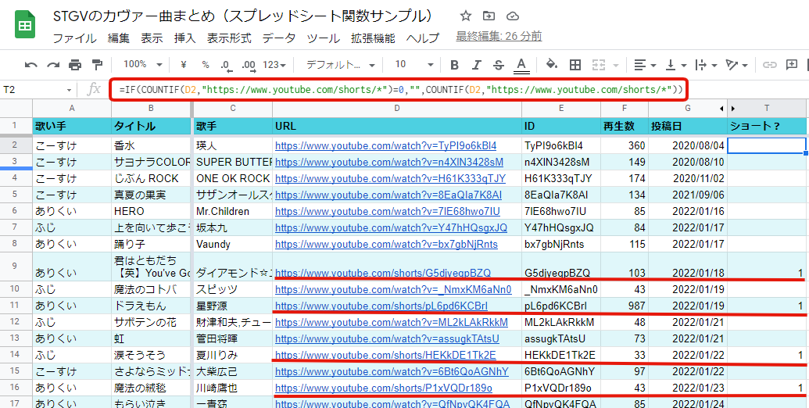Open the fill color picker

[551, 65]
